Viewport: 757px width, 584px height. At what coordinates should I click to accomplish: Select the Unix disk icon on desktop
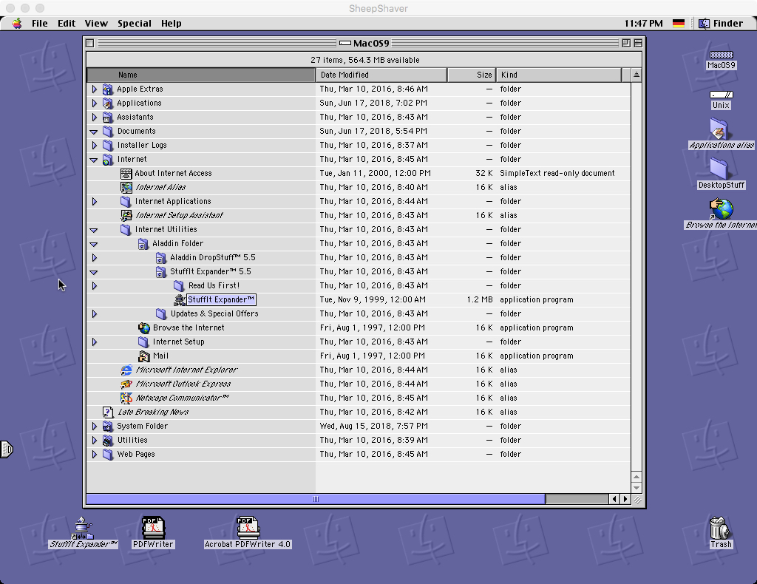[x=722, y=95]
